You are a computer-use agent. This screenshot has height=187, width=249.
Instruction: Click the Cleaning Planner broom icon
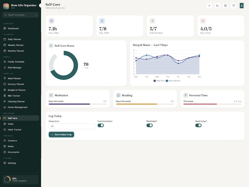click(x=5, y=101)
